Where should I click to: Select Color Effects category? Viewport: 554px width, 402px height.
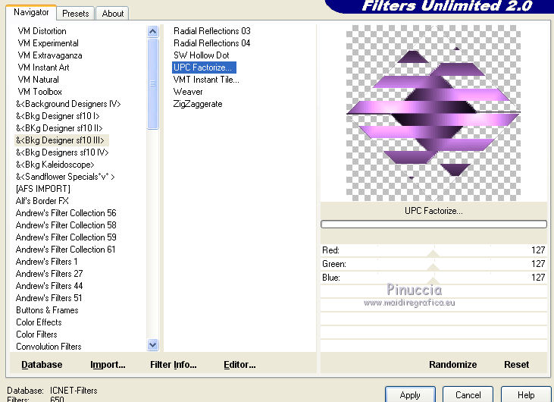39,322
